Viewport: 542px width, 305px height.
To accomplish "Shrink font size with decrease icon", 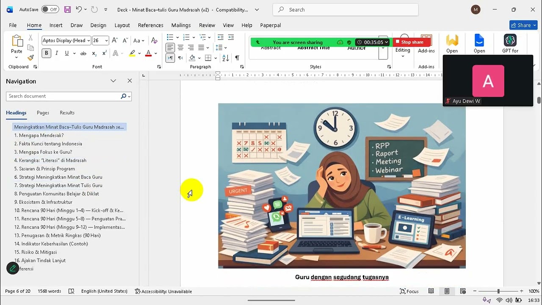I will [x=125, y=41].
